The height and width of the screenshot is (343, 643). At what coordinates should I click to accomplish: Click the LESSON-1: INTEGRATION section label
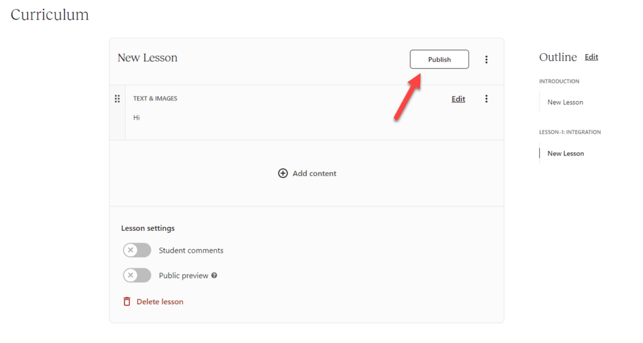click(570, 132)
